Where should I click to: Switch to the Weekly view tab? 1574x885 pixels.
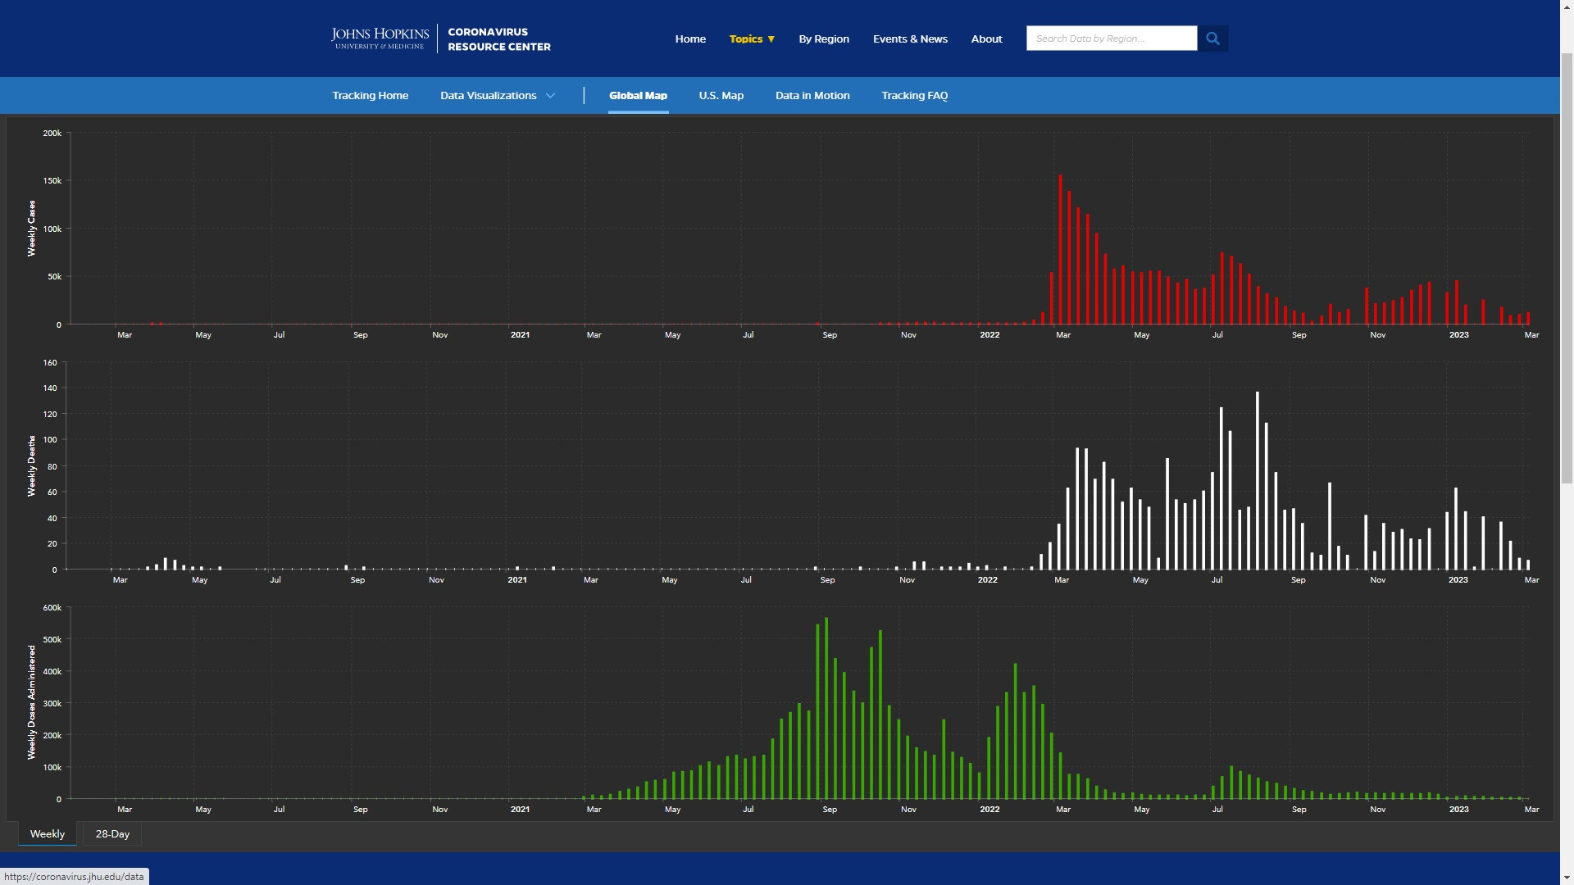point(48,834)
